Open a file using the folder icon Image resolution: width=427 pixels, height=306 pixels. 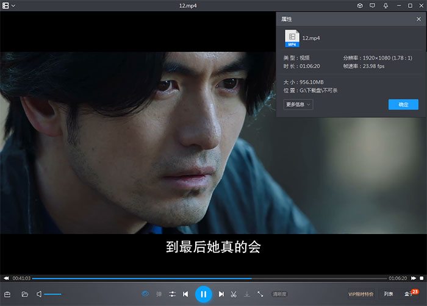pyautogui.click(x=25, y=294)
